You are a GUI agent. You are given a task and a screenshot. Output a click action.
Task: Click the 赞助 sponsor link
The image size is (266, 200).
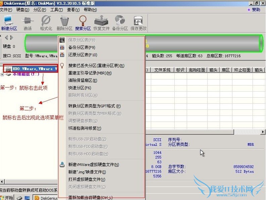click(x=256, y=10)
